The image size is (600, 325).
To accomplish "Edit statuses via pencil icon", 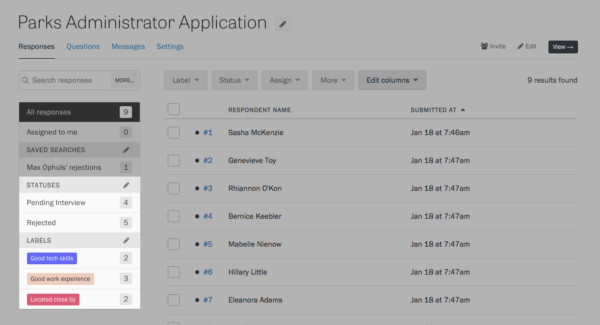I will pos(126,185).
